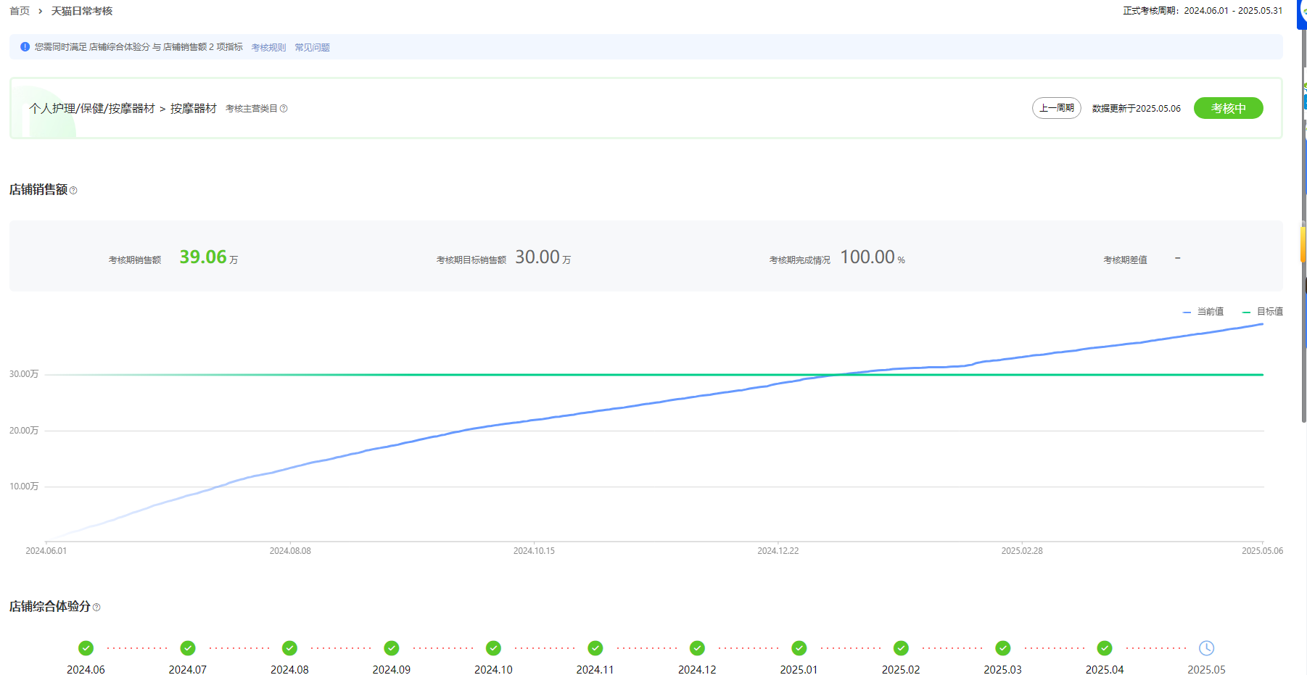Go to 首页 in the breadcrumb
Viewport: 1307px width, 675px height.
(x=20, y=11)
